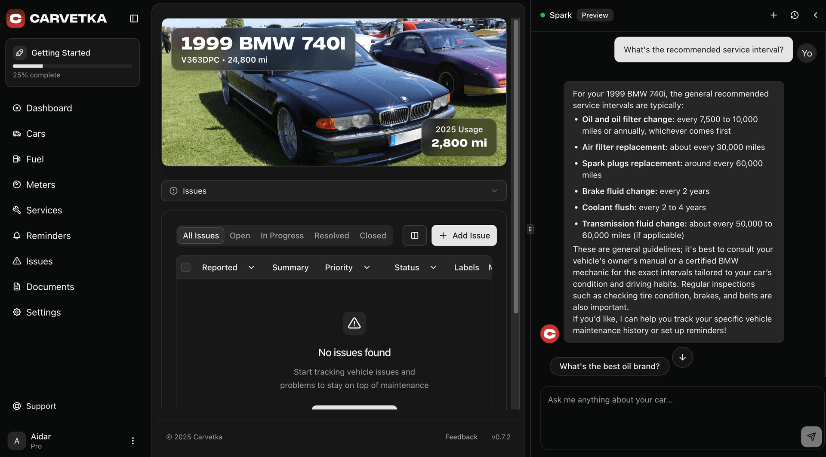Open the Getting Started rocket icon
826x457 pixels.
click(19, 53)
